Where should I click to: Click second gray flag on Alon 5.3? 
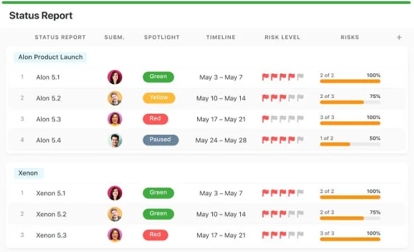(283, 119)
